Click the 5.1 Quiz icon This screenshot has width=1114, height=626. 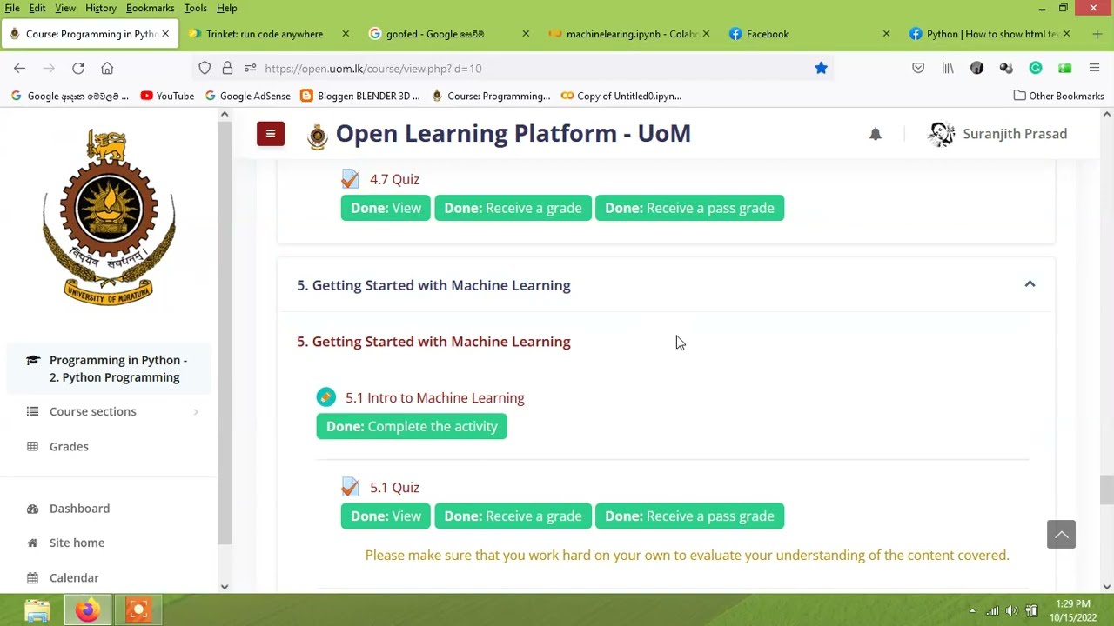[x=350, y=487]
